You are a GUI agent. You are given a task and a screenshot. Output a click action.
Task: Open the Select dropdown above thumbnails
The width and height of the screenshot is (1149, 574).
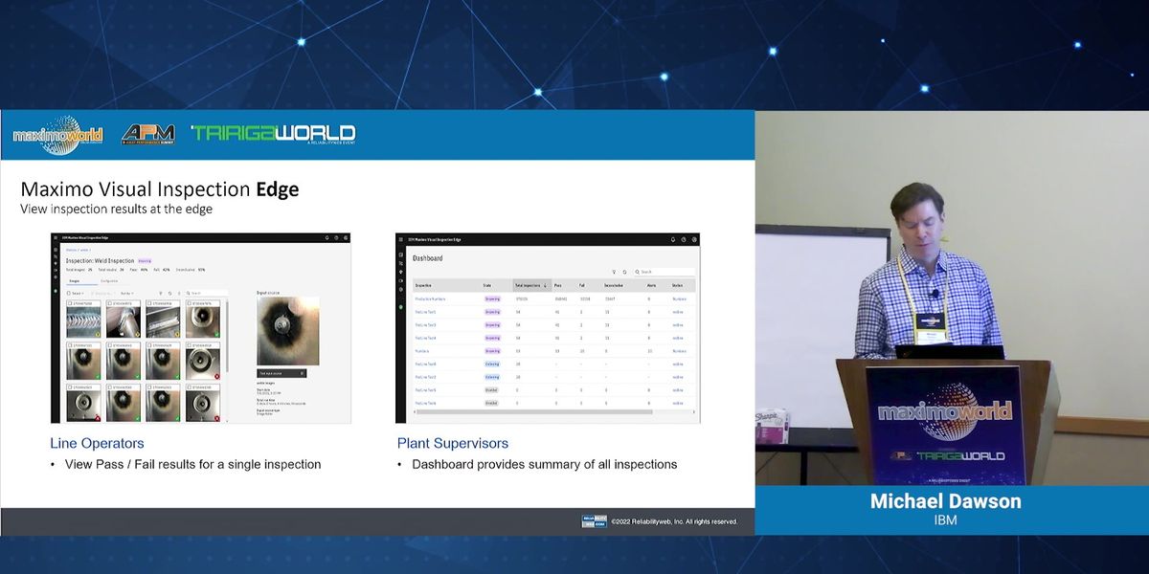point(77,294)
